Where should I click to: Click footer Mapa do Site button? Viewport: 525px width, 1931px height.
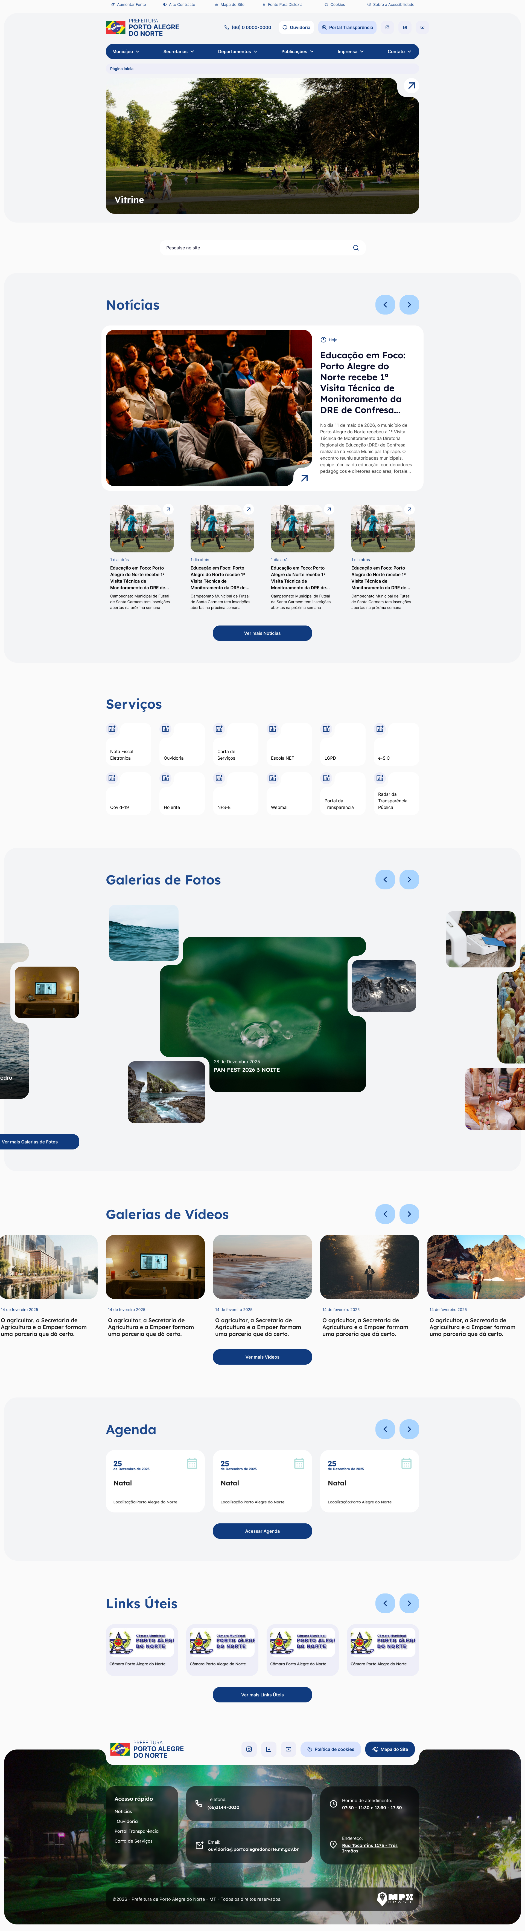pyautogui.click(x=390, y=1749)
